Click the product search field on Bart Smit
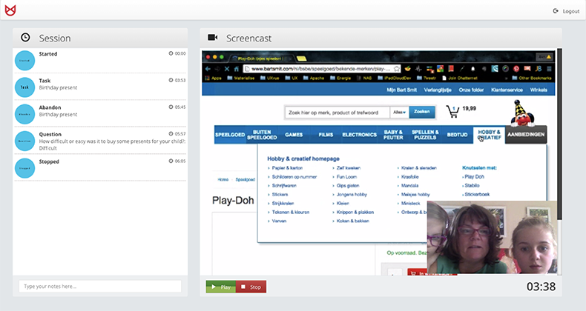Viewport: 586px width, 311px height. [x=338, y=113]
